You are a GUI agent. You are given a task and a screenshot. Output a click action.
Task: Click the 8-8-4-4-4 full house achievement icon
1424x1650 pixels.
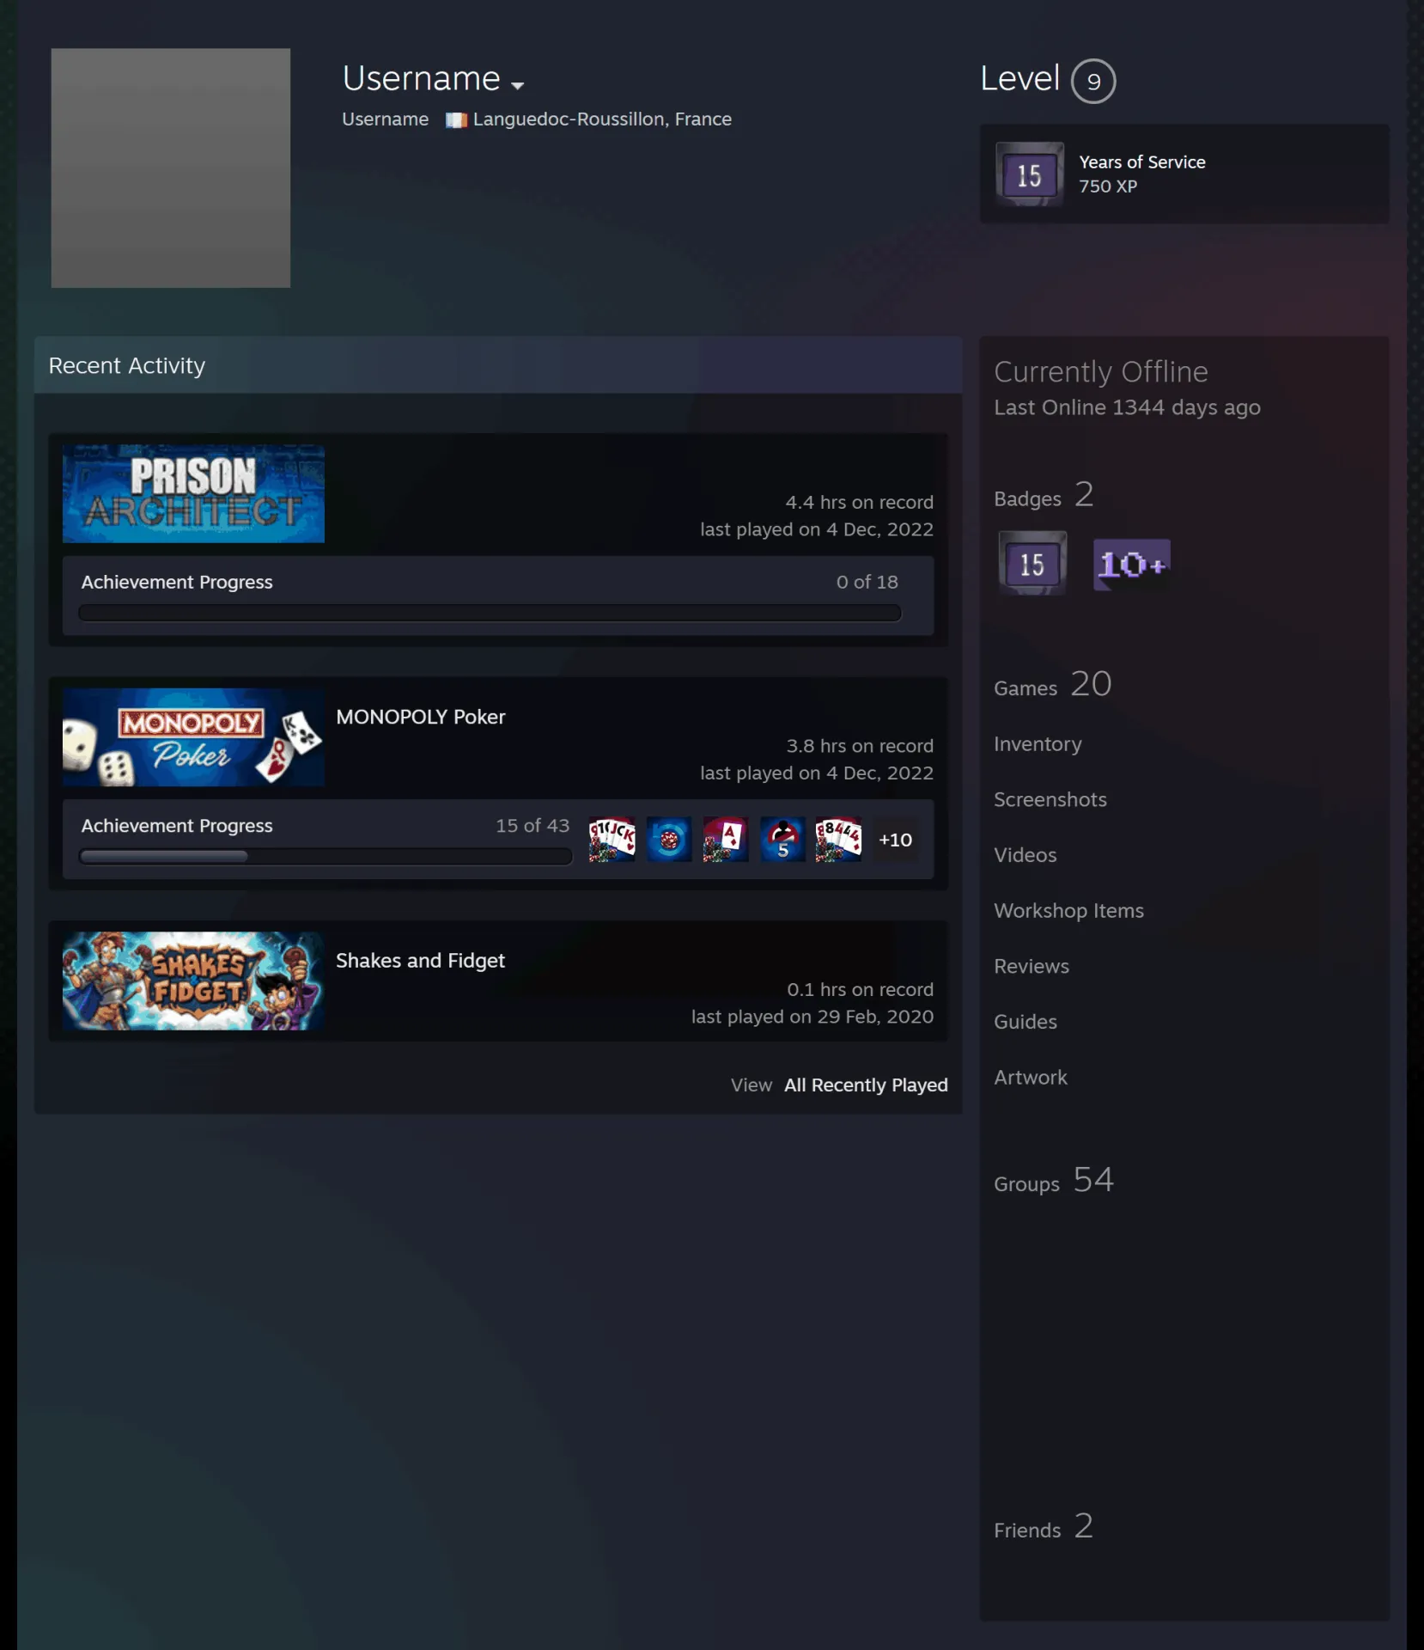[839, 840]
